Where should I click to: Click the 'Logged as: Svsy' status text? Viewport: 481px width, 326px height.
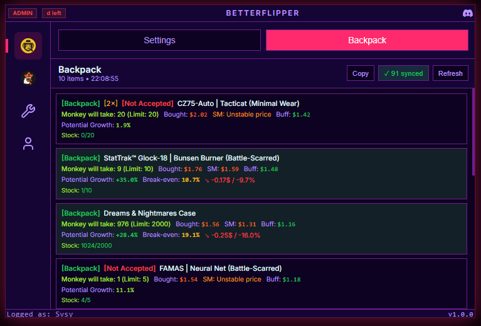(40, 314)
